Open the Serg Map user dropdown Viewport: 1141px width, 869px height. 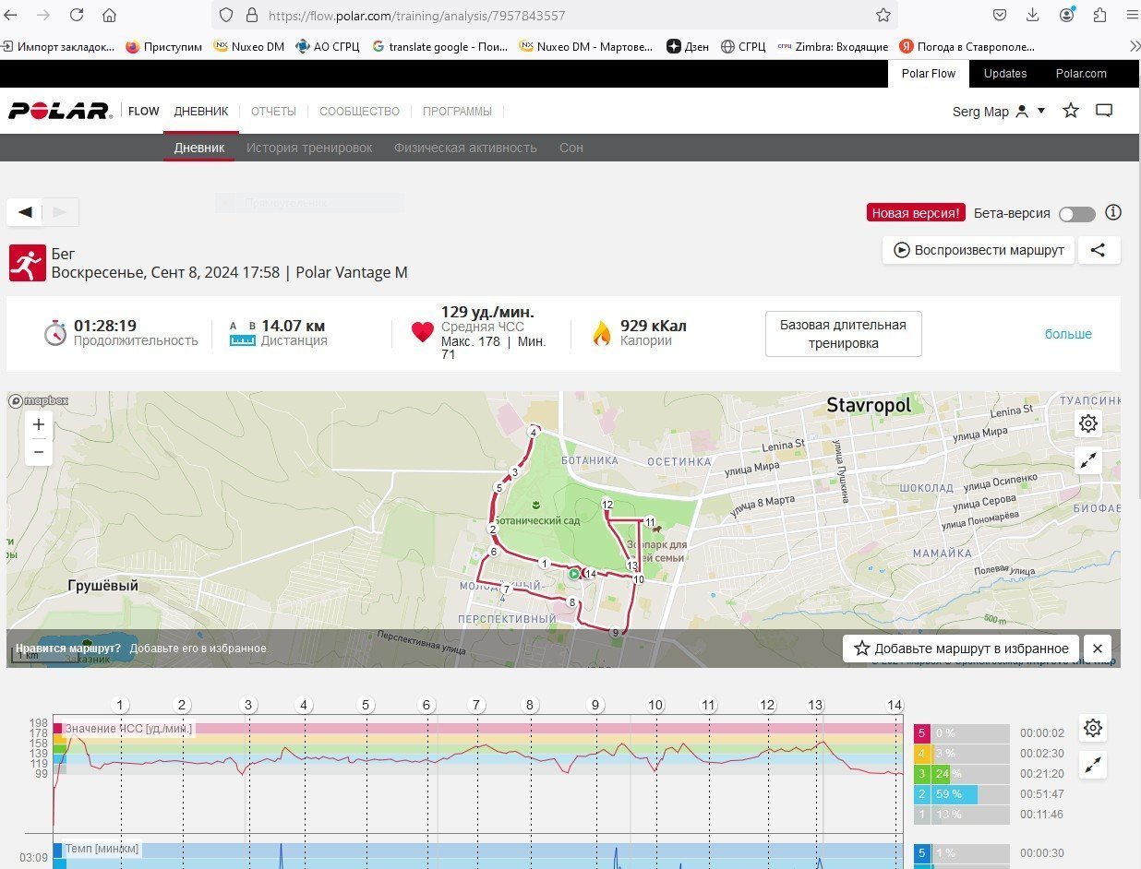click(999, 111)
